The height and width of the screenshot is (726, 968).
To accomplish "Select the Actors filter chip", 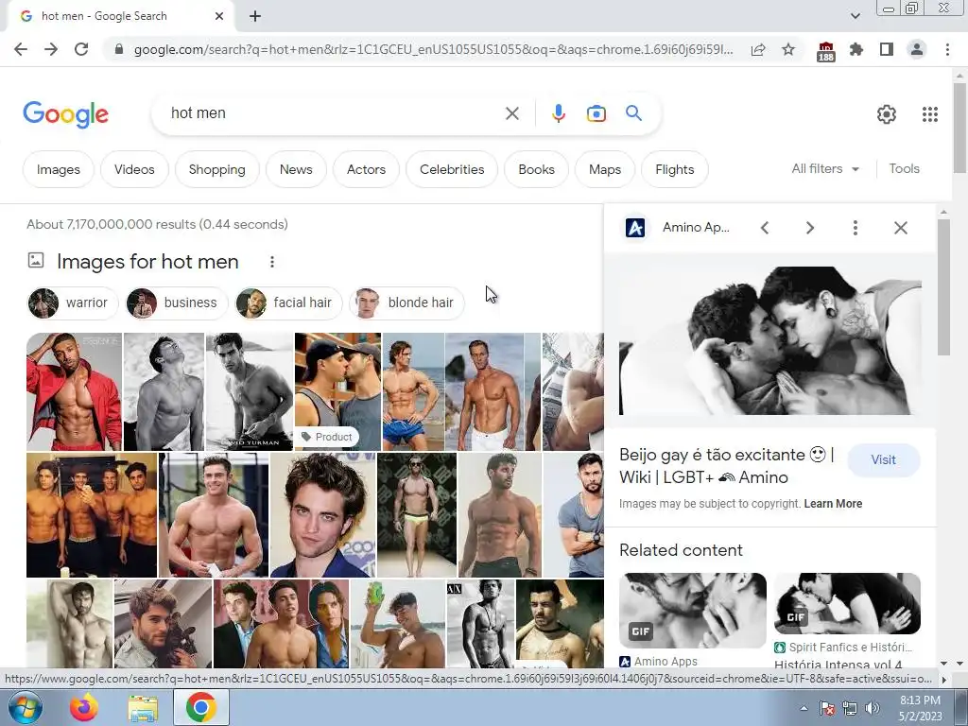I will tap(366, 169).
